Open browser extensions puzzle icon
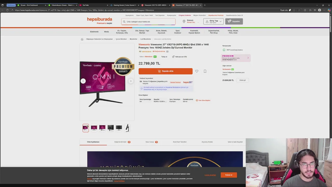This screenshot has height=187, width=332. click(305, 10)
